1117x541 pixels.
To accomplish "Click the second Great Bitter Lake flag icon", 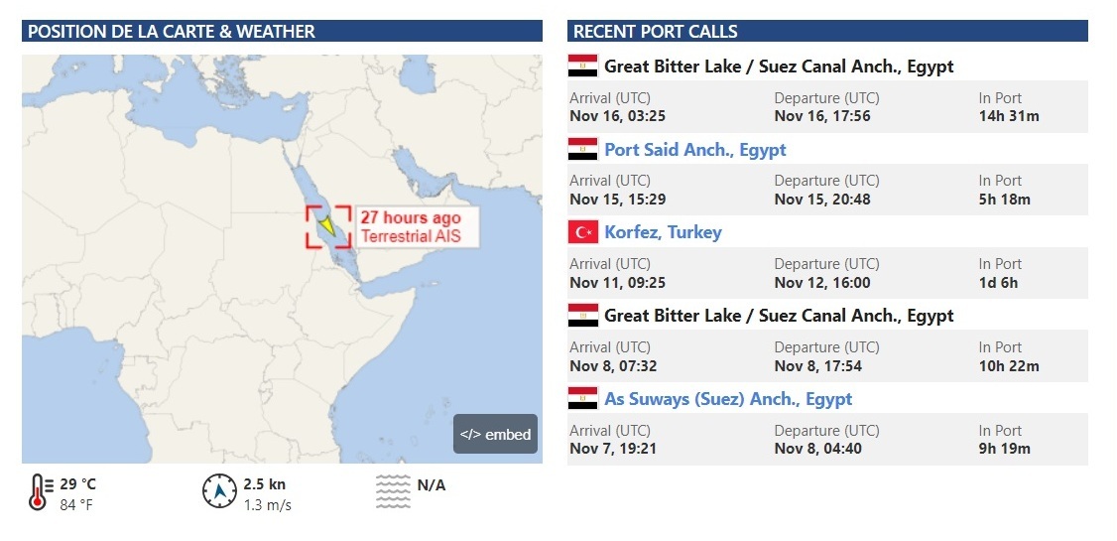I will coord(582,315).
